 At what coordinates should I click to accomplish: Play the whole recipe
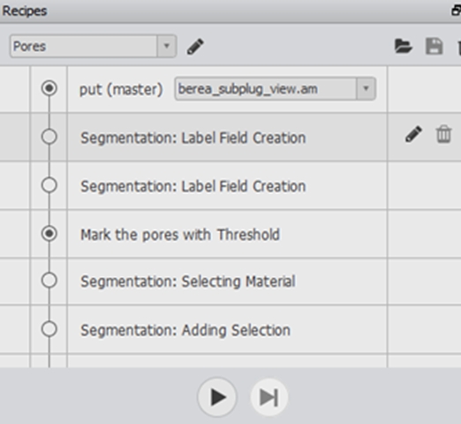(x=217, y=397)
